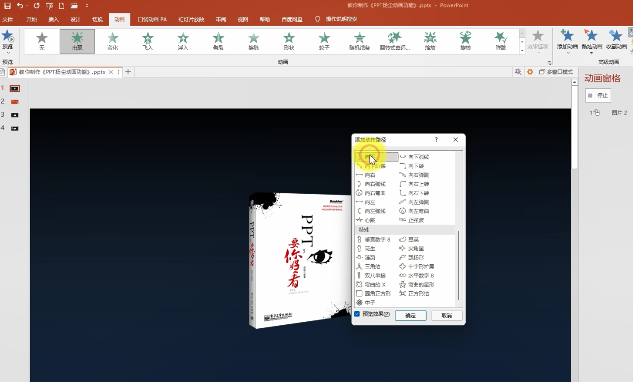This screenshot has height=382, width=633.
Task: Select the 飞入 animation effect
Action: [x=148, y=41]
